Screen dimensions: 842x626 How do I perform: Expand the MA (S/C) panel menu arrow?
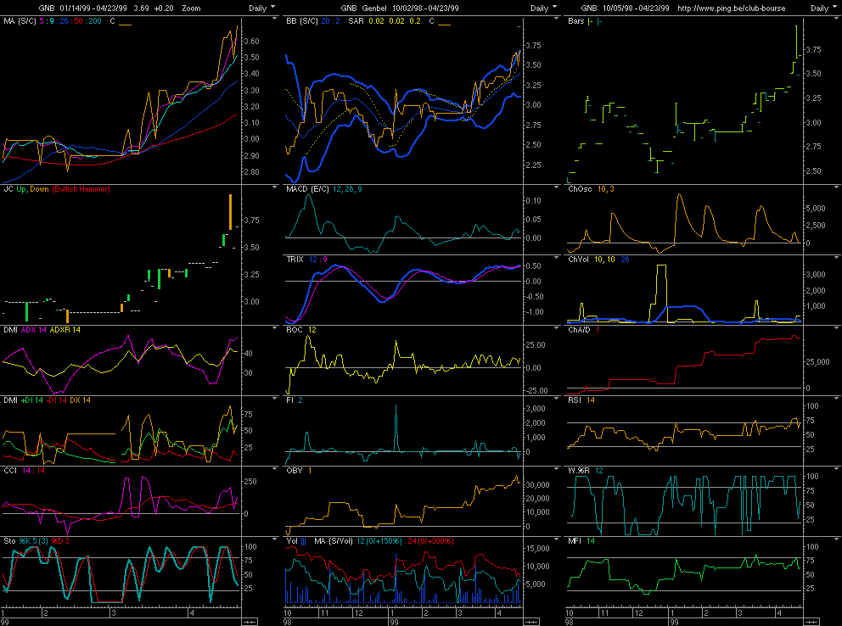click(275, 19)
